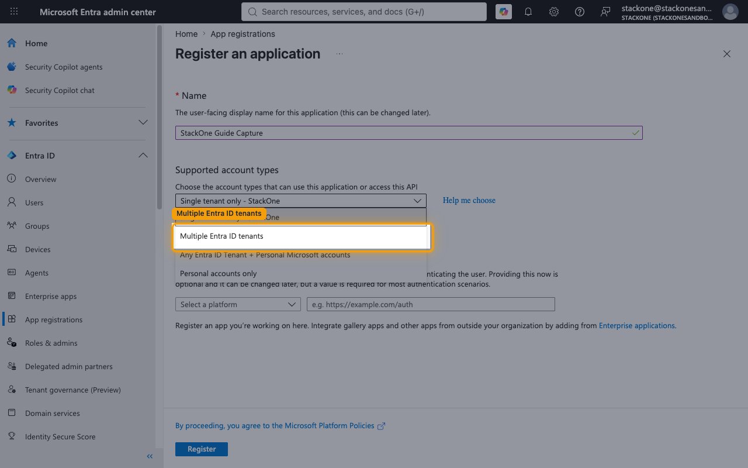Click the Register button
The width and height of the screenshot is (748, 468).
(202, 449)
